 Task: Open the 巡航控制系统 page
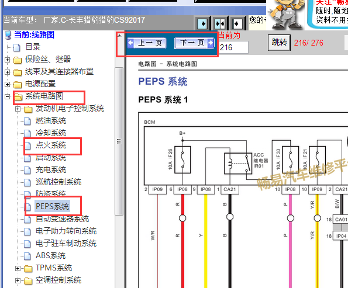click(x=58, y=182)
